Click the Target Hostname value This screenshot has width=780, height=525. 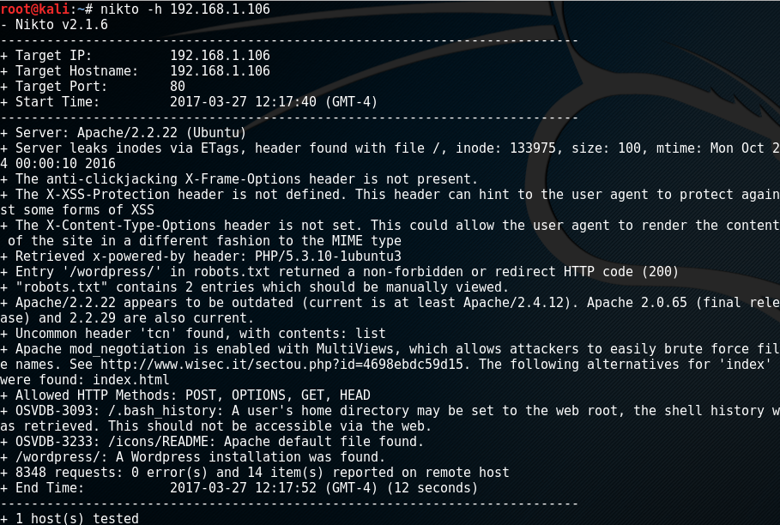220,70
